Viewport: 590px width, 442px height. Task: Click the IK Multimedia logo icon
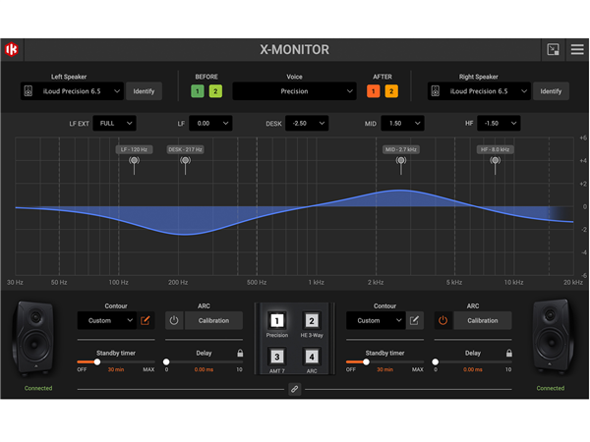click(x=13, y=49)
